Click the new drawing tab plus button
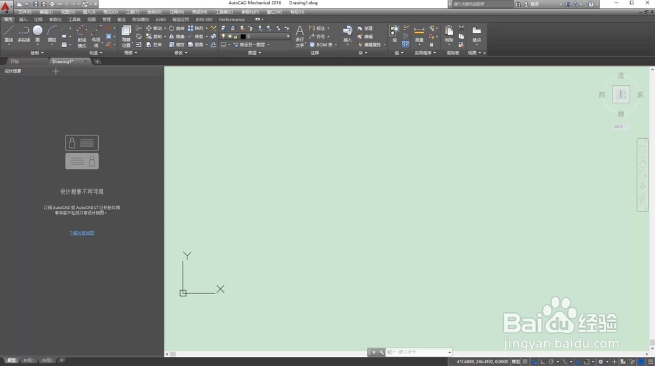The width and height of the screenshot is (655, 366). point(98,62)
